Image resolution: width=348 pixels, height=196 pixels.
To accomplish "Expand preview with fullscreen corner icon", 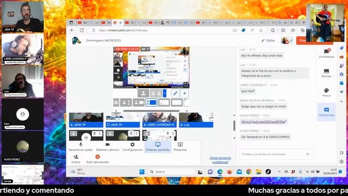I will 186,85.
